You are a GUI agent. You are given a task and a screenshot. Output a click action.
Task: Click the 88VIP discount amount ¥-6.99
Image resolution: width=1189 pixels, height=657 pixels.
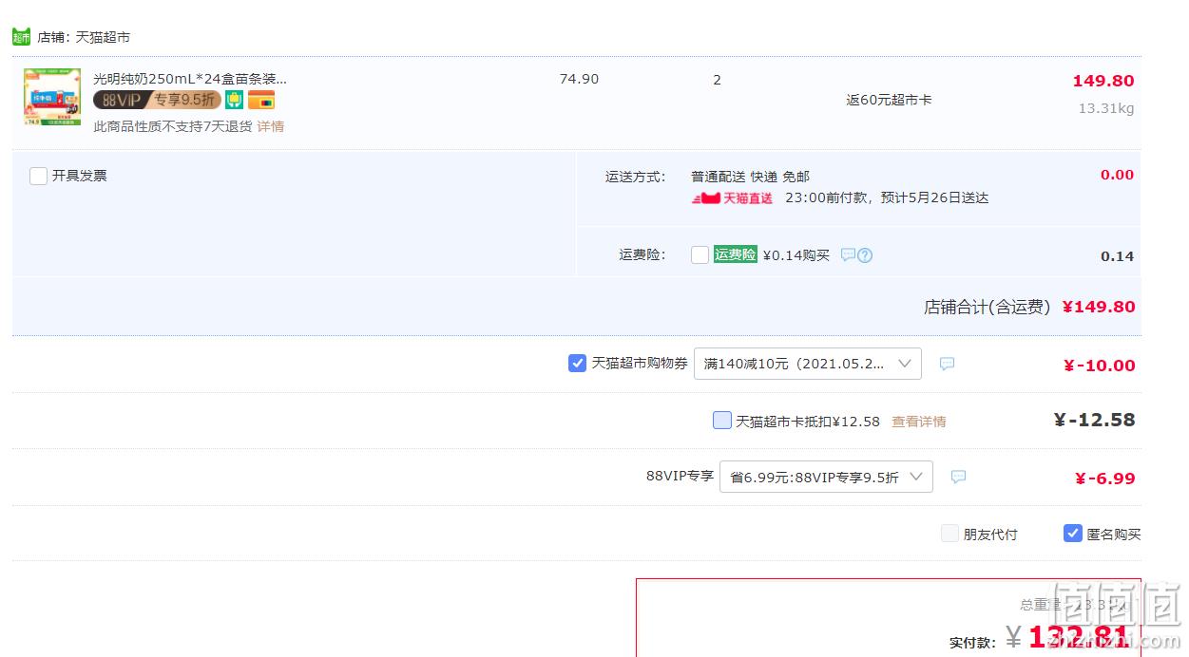pyautogui.click(x=1105, y=479)
